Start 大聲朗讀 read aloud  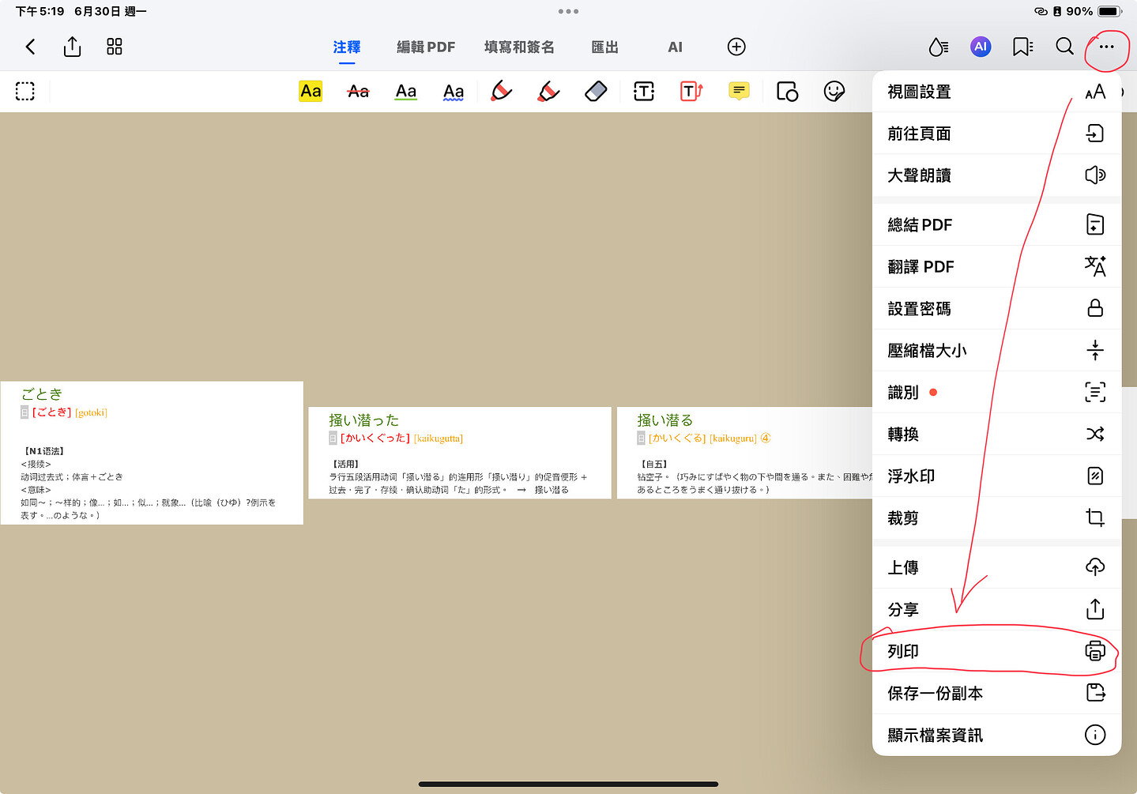click(x=996, y=175)
